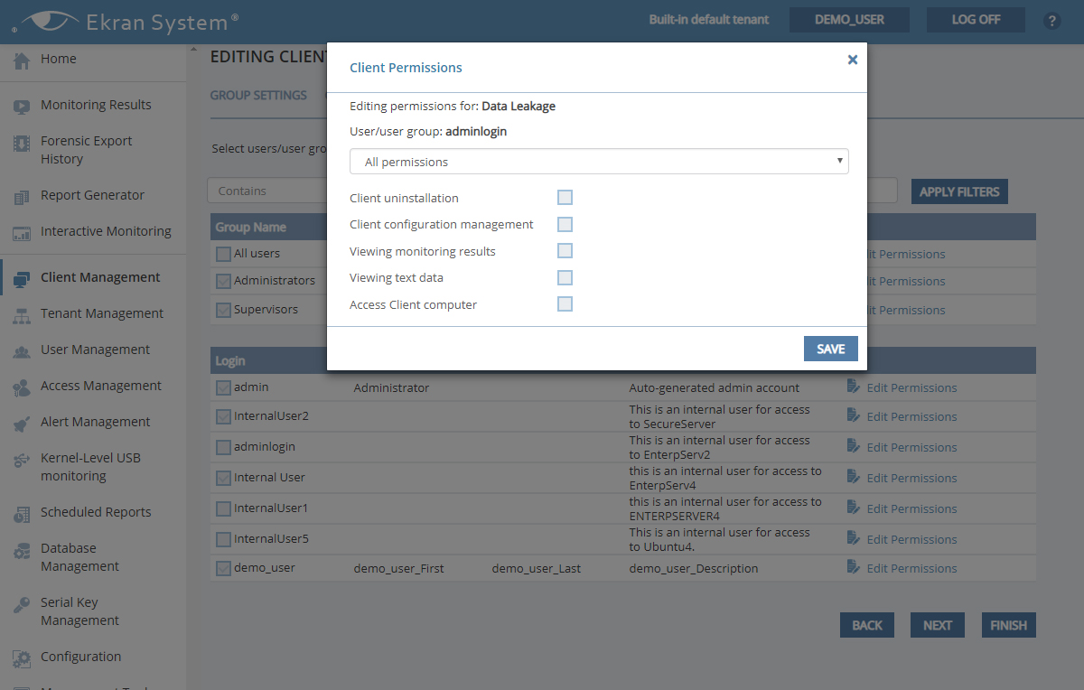Click the Group Name column header
Image resolution: width=1084 pixels, height=690 pixels.
[250, 228]
